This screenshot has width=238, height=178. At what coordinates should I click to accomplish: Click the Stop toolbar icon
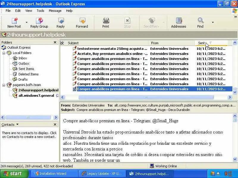pos(127,21)
